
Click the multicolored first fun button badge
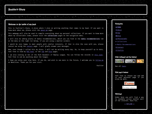click(120, 61)
